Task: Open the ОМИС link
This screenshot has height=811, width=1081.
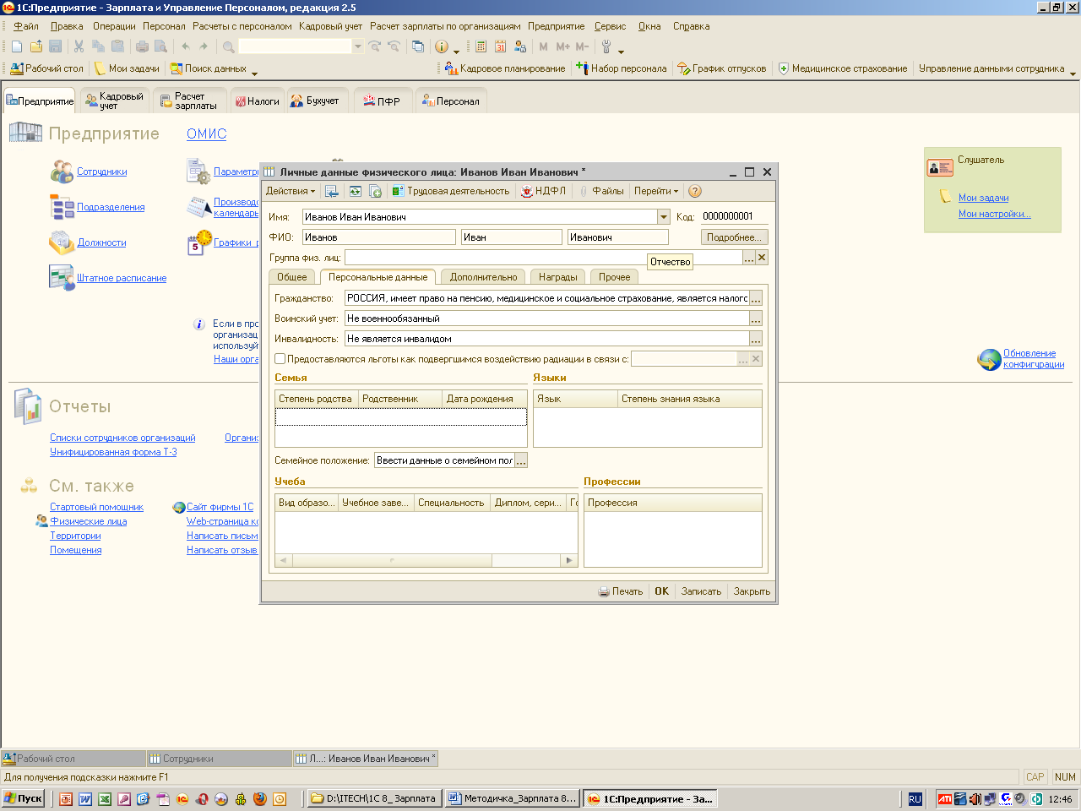Action: (207, 133)
